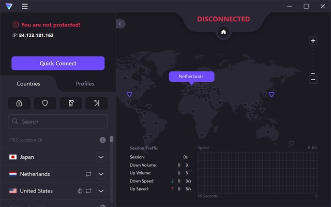
Task: Expand the Netherlands server list
Action: pos(101,174)
